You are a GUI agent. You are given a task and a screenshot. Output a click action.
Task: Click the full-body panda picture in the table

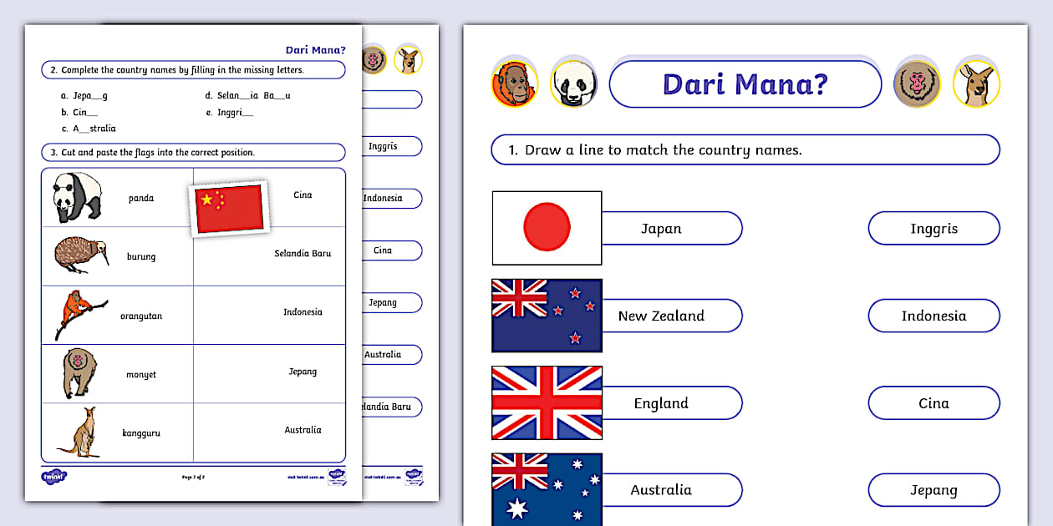tap(77, 197)
